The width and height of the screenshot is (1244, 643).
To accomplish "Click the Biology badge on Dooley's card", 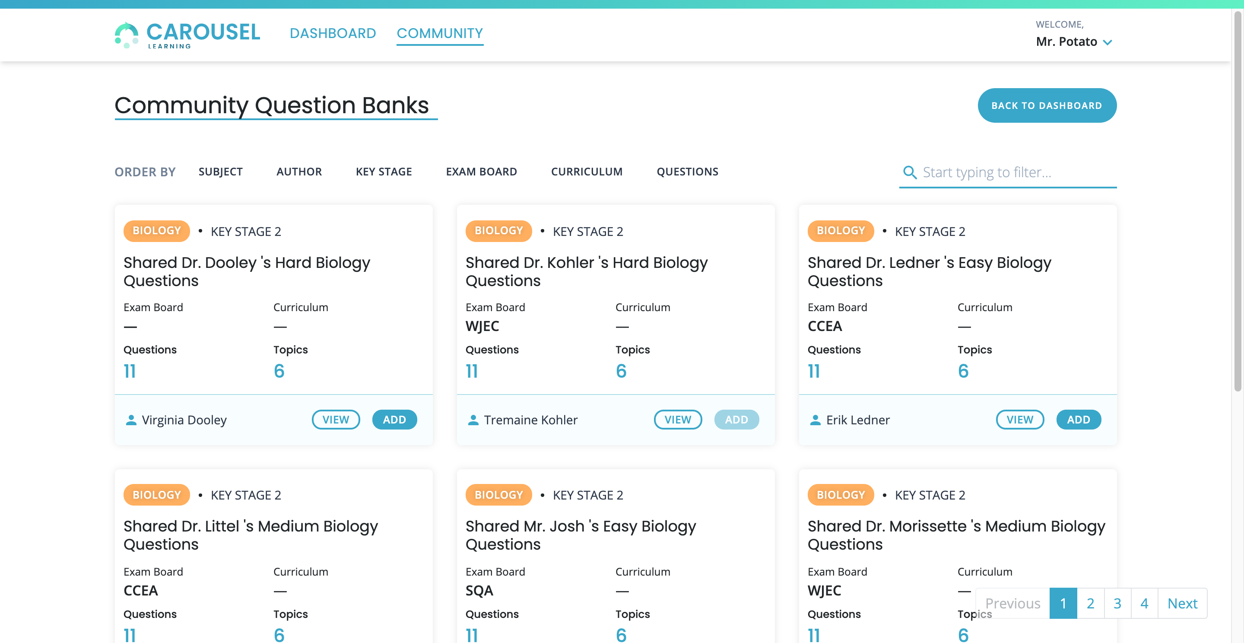I will [156, 231].
